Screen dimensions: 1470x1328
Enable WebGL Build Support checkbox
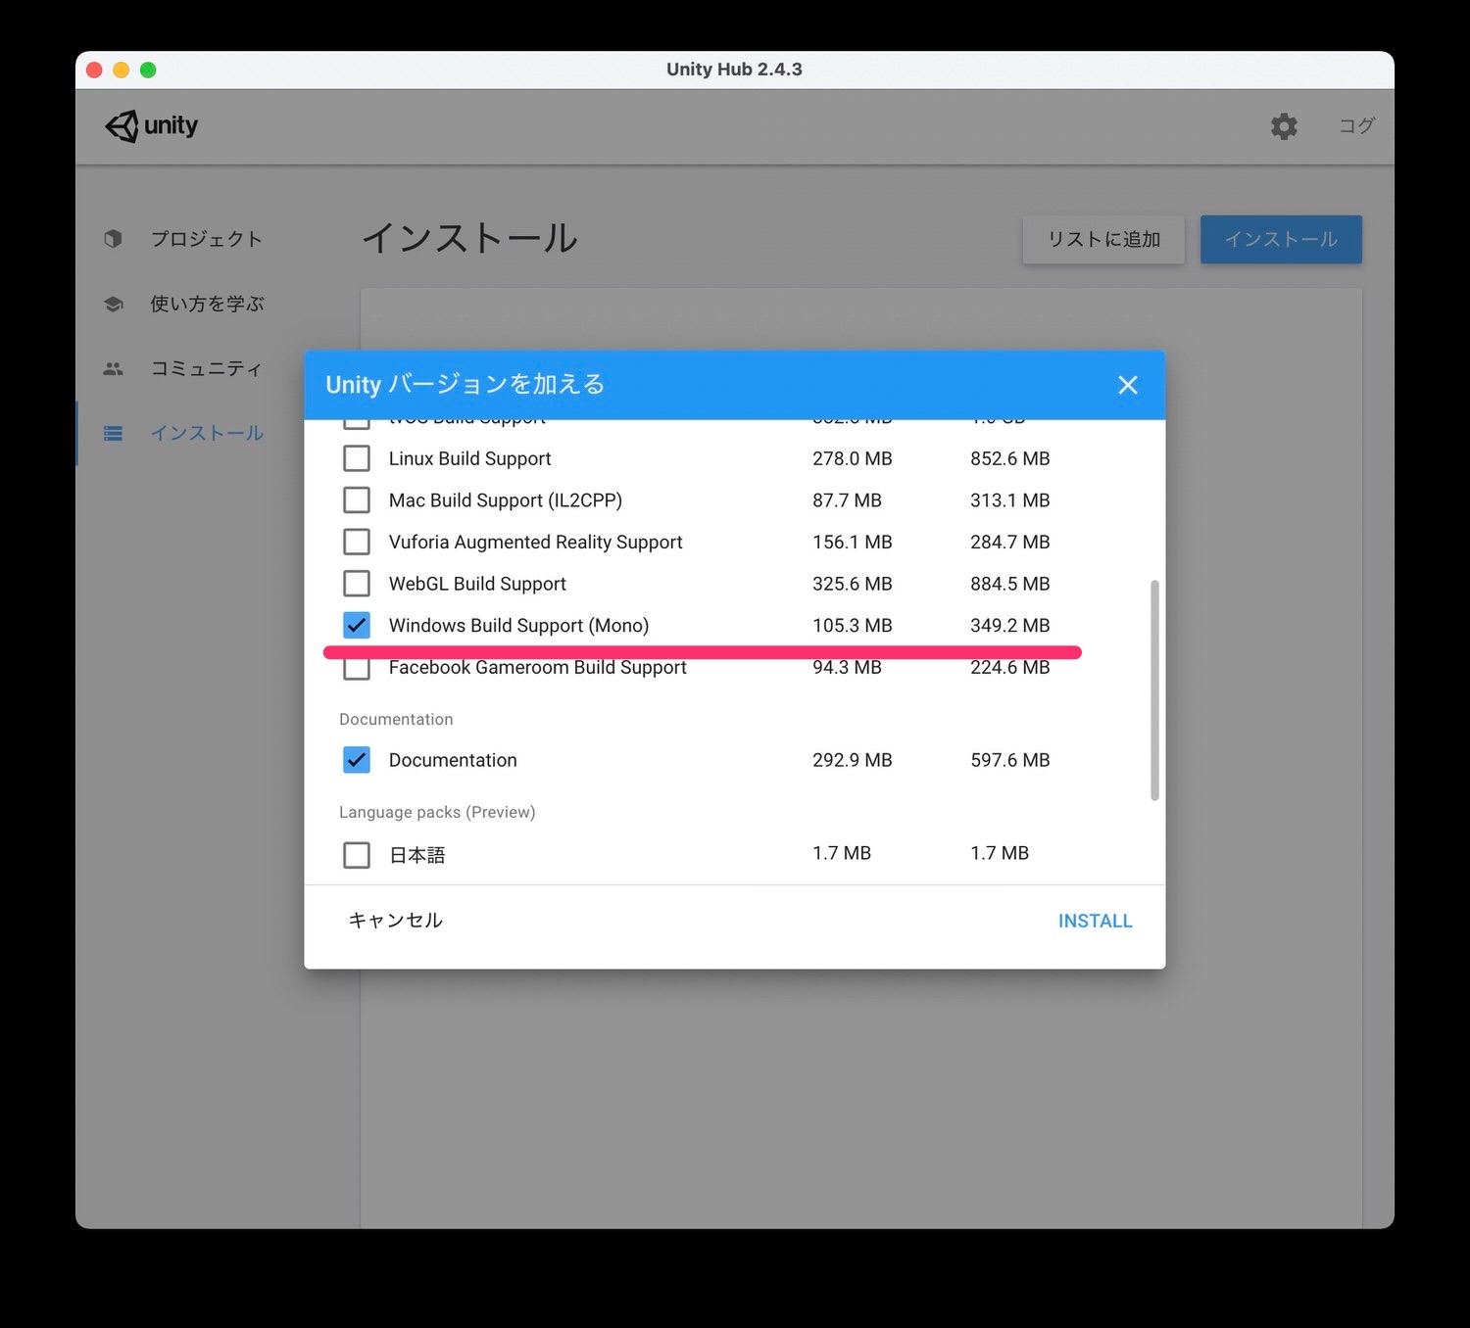click(x=357, y=584)
